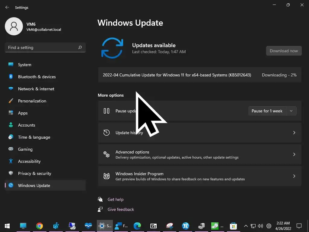Click the Download now button
This screenshot has height=232, width=309.
point(284,51)
